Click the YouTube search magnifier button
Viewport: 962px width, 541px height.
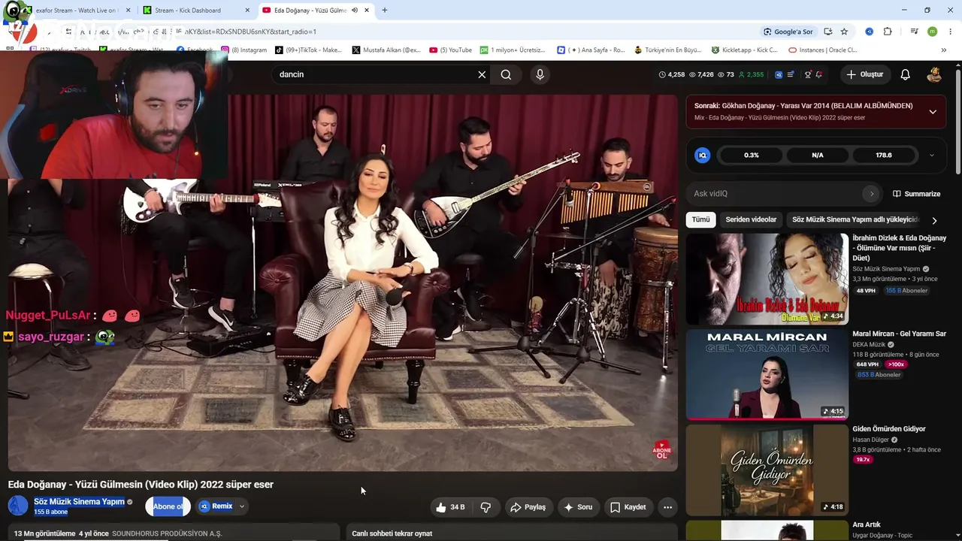coord(506,74)
